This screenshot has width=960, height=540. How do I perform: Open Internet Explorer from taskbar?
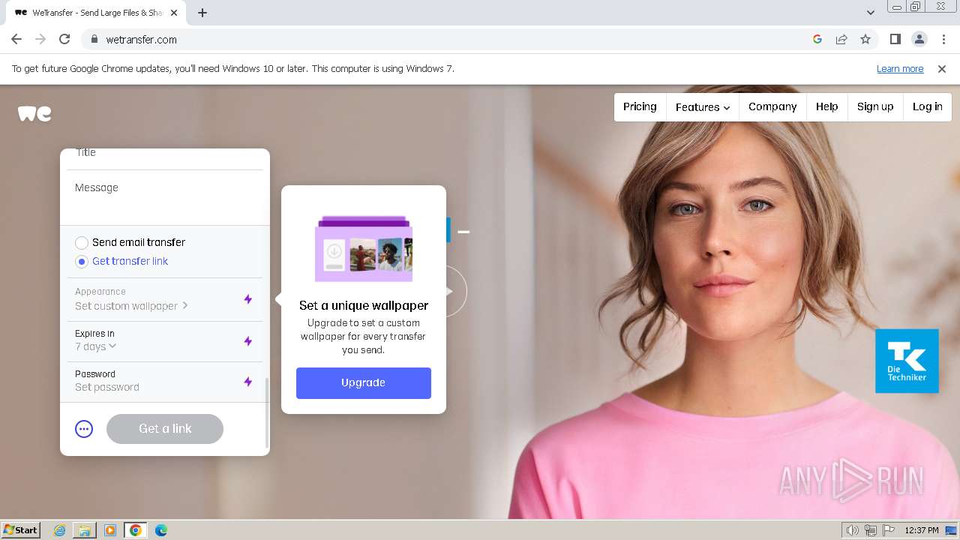60,530
